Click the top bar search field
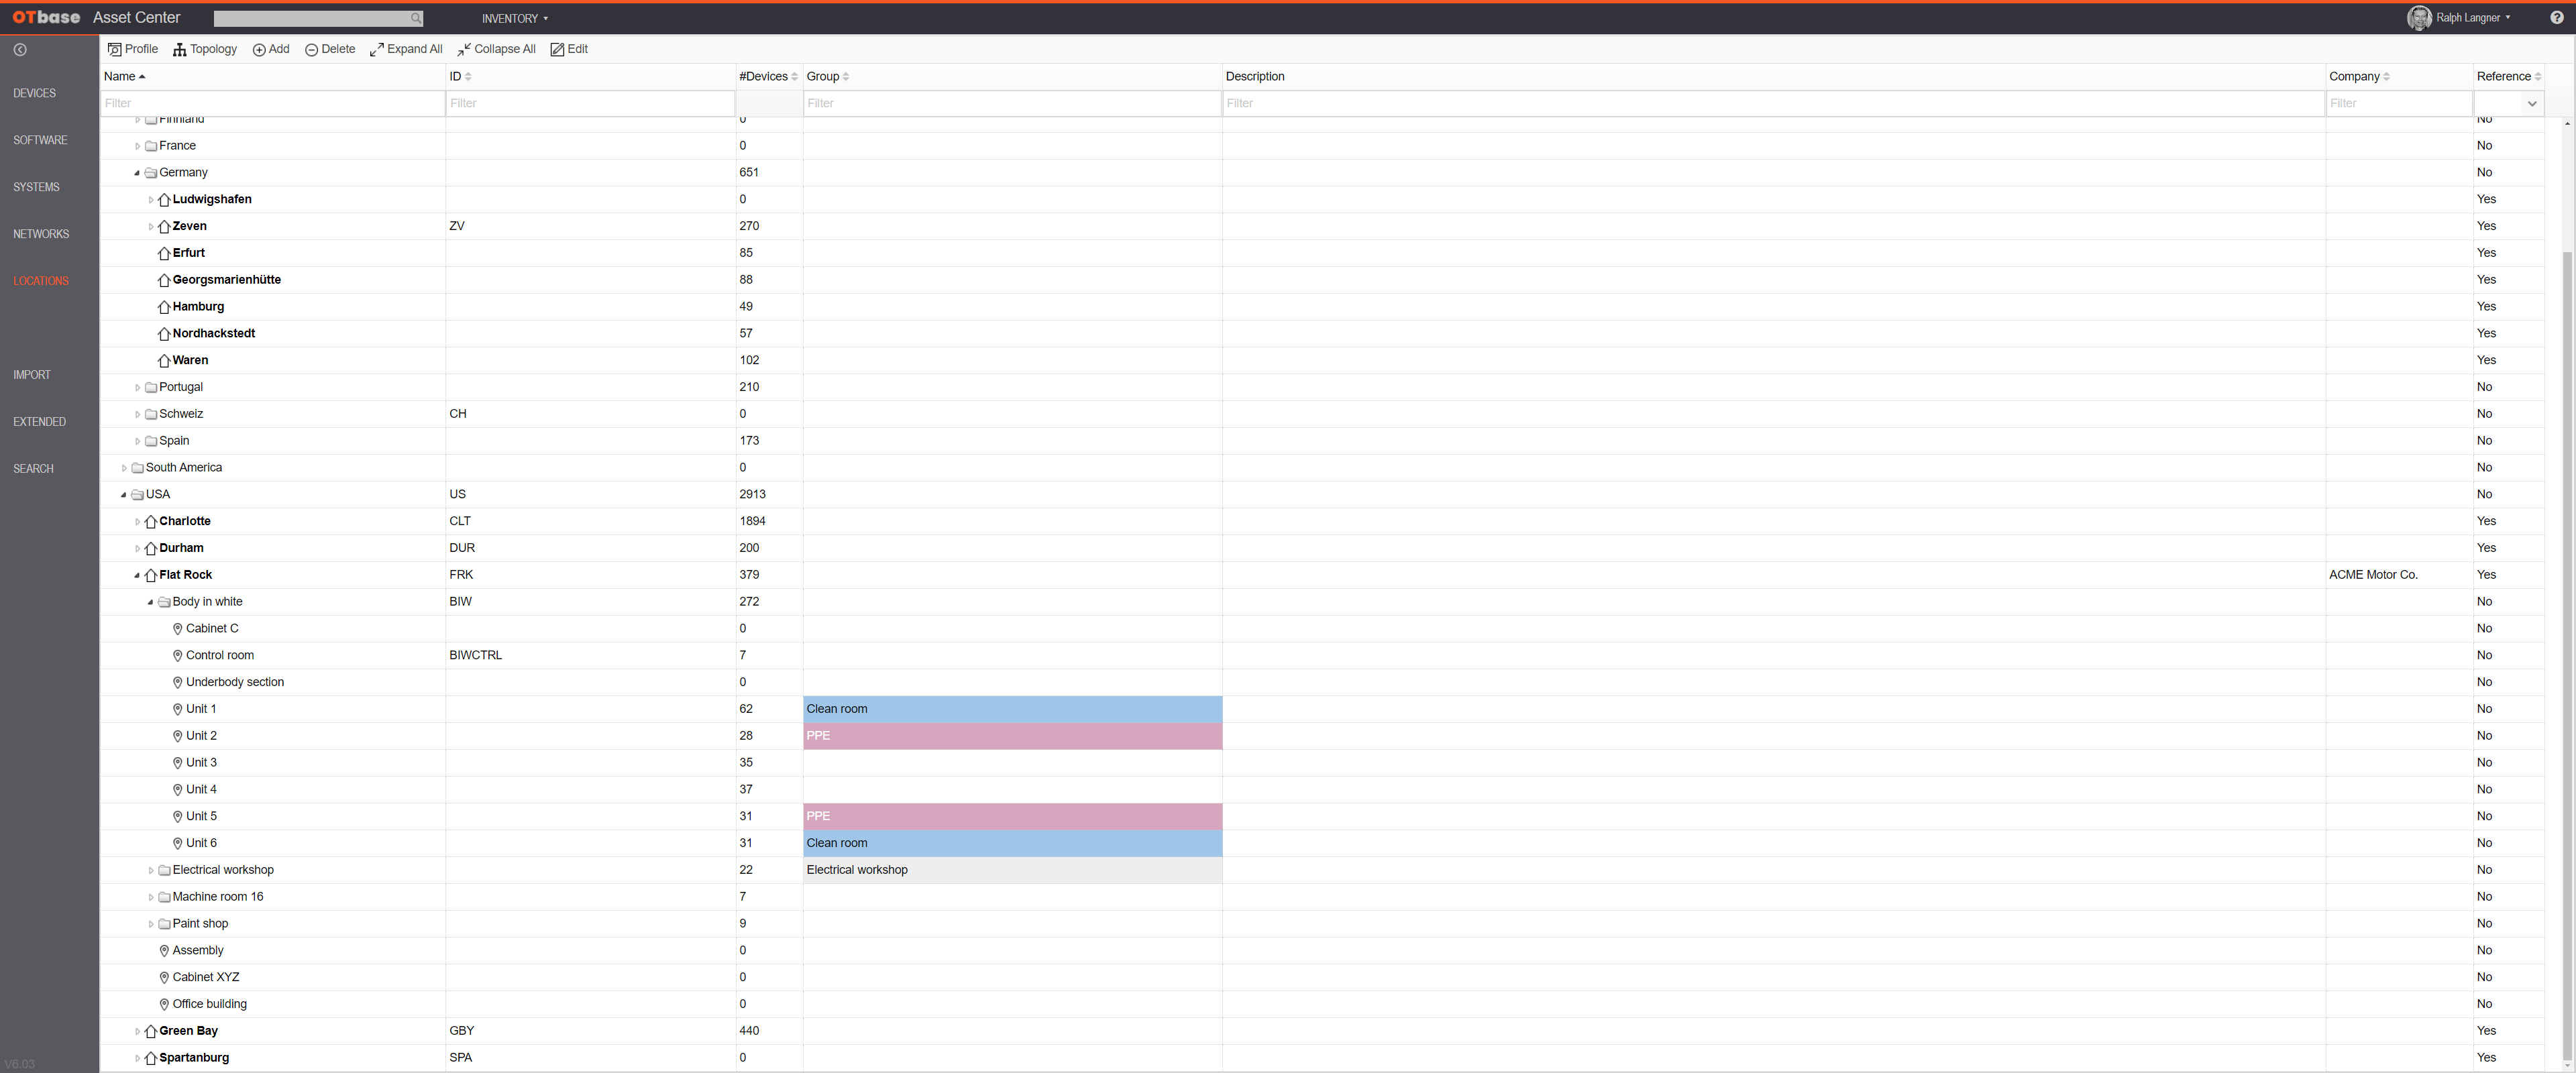 318,19
